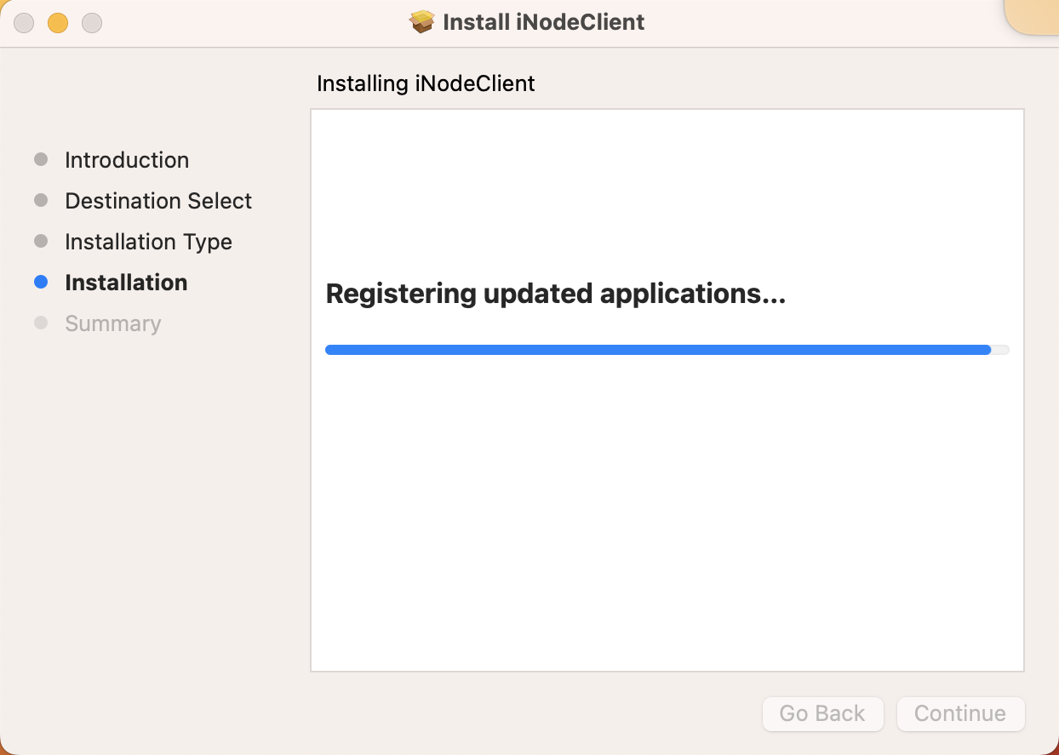Click the installation progress bar
1059x755 pixels.
tap(667, 350)
